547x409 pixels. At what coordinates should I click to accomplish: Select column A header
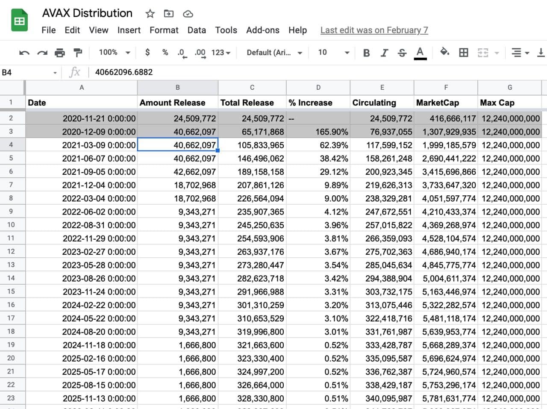pos(81,88)
